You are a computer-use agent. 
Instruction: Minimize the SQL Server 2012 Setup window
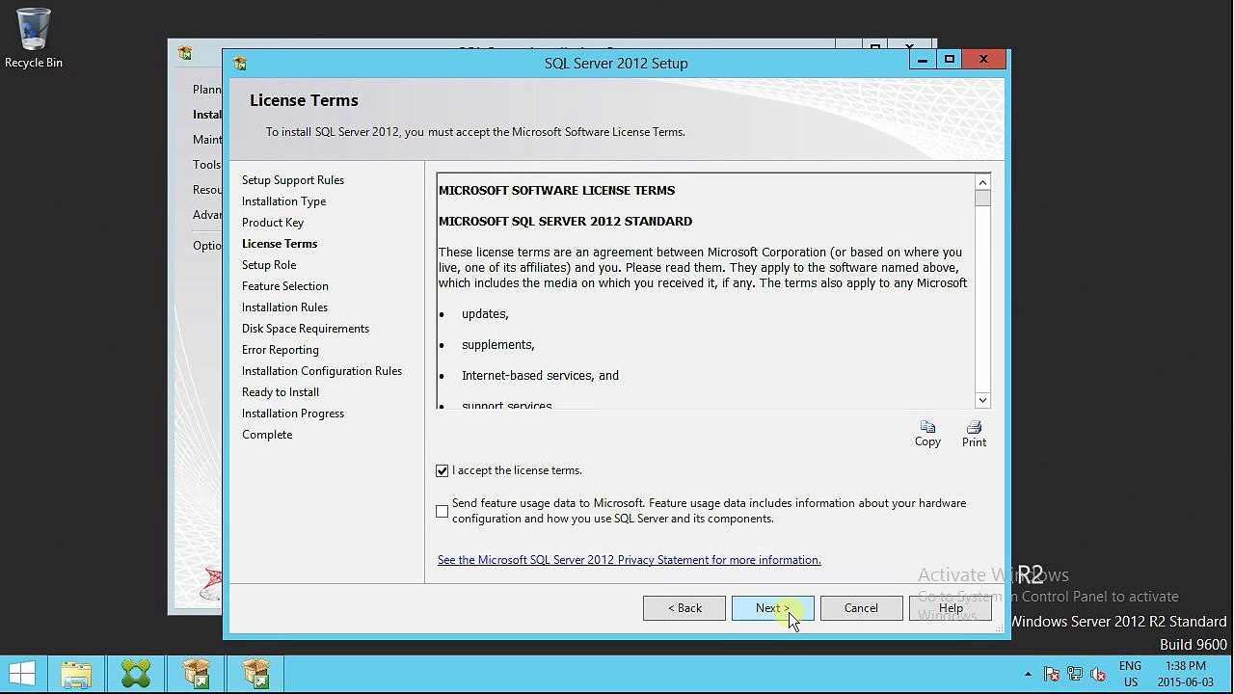tap(923, 60)
